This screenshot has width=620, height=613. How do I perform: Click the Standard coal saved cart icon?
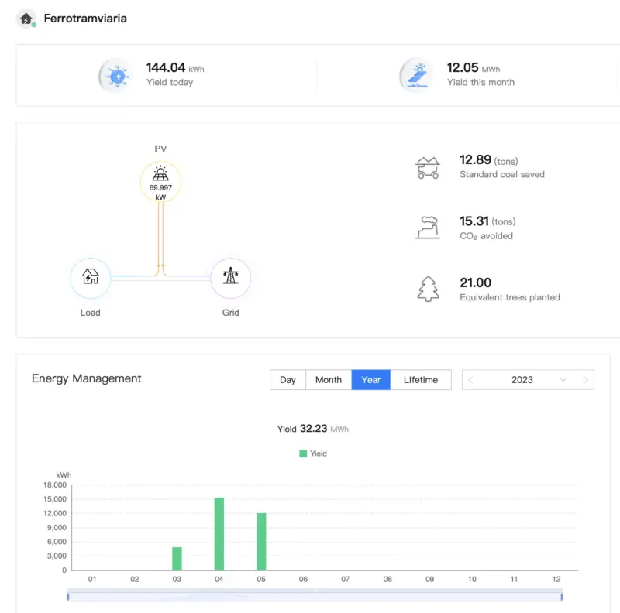(428, 168)
